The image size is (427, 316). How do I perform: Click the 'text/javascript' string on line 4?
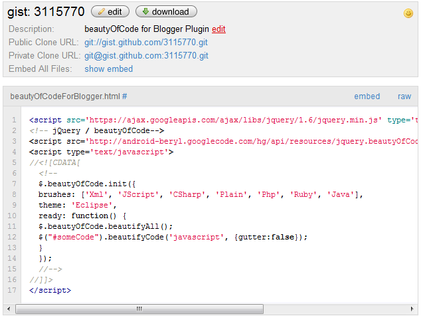point(129,152)
